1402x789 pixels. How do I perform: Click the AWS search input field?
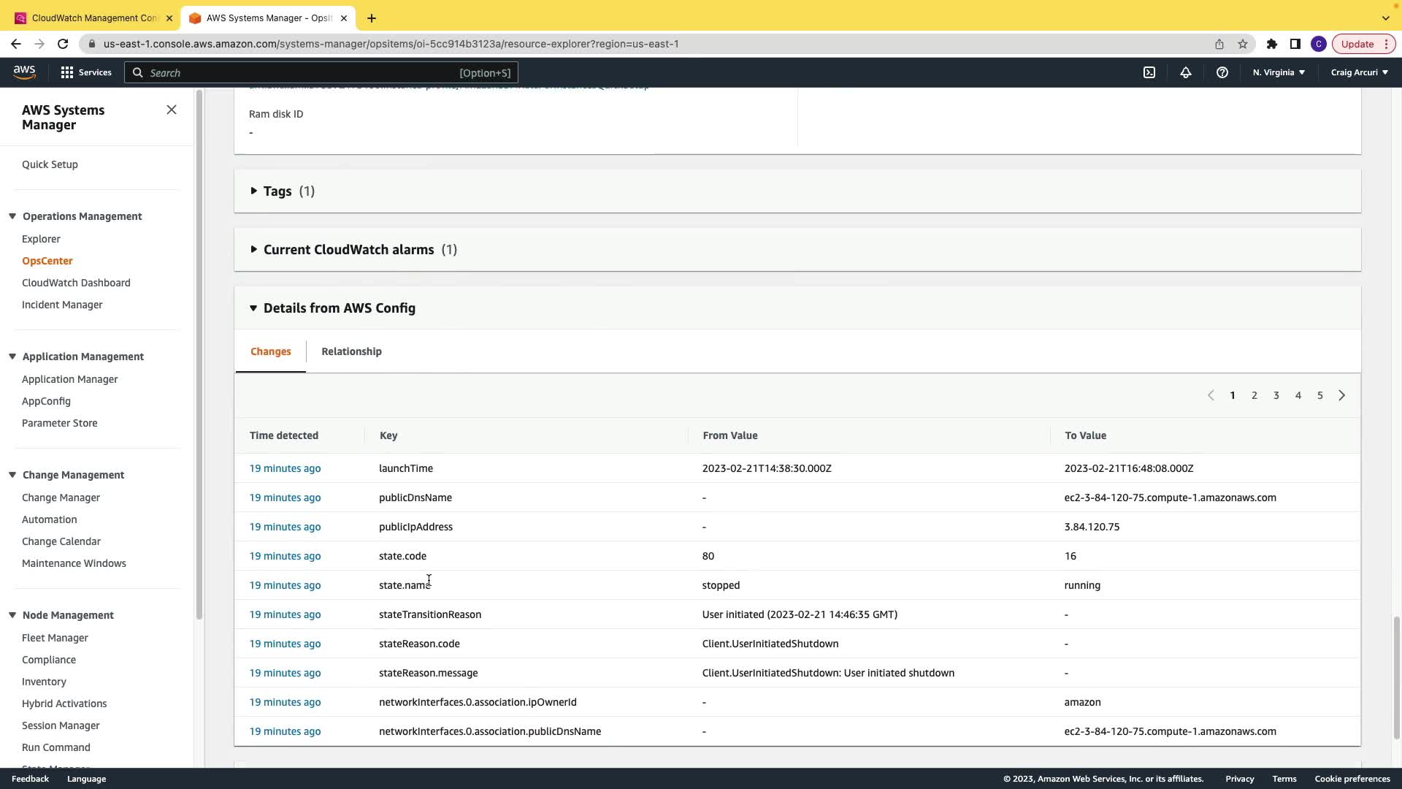coord(299,72)
